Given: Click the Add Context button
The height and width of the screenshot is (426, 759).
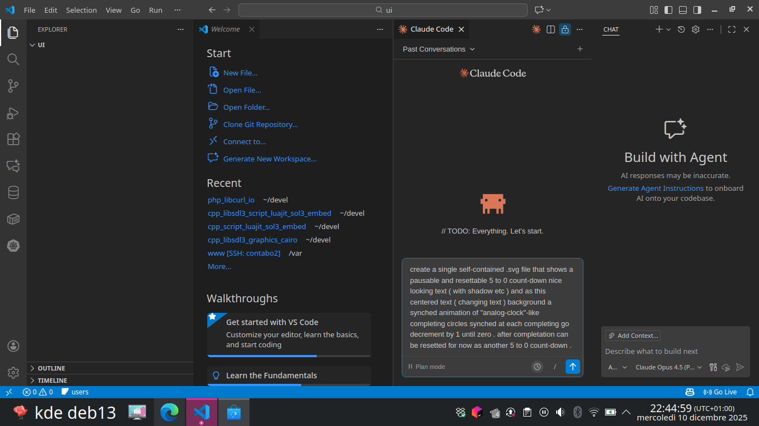Looking at the screenshot, I should (633, 336).
